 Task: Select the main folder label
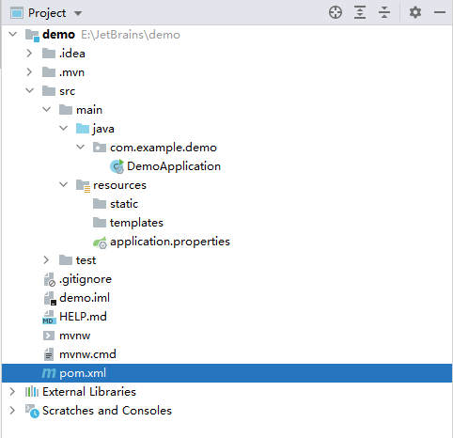tap(89, 110)
